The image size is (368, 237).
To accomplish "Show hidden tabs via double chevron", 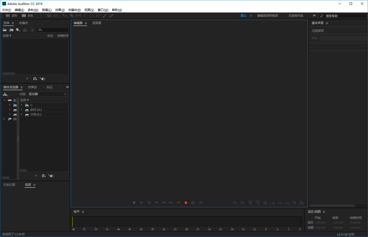I will pyautogui.click(x=67, y=87).
